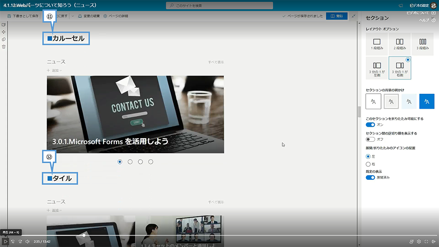The width and height of the screenshot is (439, 247).
Task: Select fourth carousel dot indicator
Action: [151, 162]
